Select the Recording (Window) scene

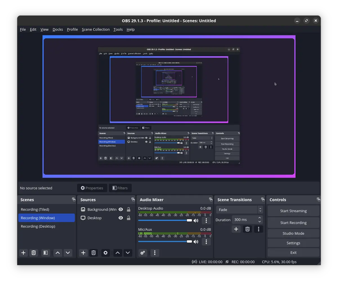pos(47,218)
